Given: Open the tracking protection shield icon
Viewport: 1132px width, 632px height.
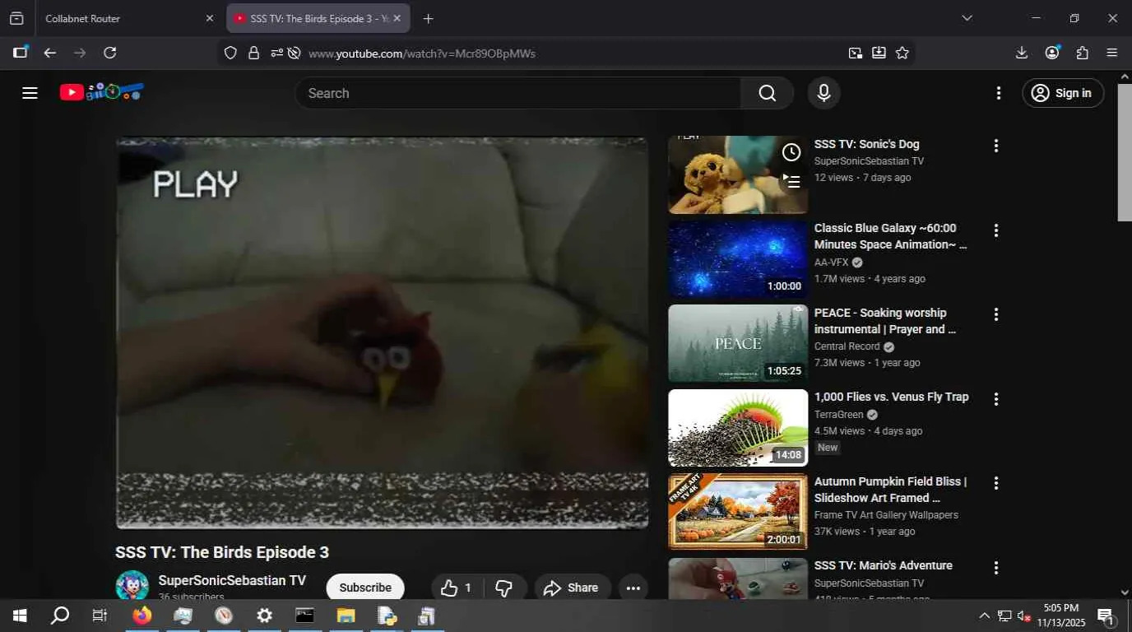Looking at the screenshot, I should (x=230, y=53).
